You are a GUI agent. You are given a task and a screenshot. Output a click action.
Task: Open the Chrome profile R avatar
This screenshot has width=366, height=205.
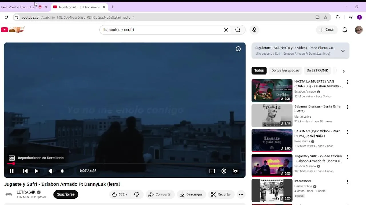(x=360, y=17)
